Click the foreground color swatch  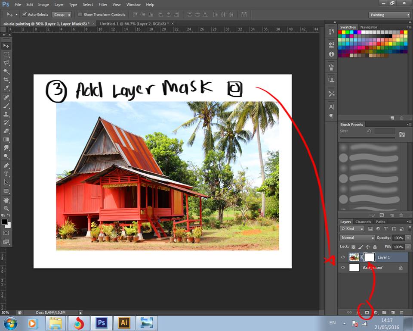tap(4, 222)
